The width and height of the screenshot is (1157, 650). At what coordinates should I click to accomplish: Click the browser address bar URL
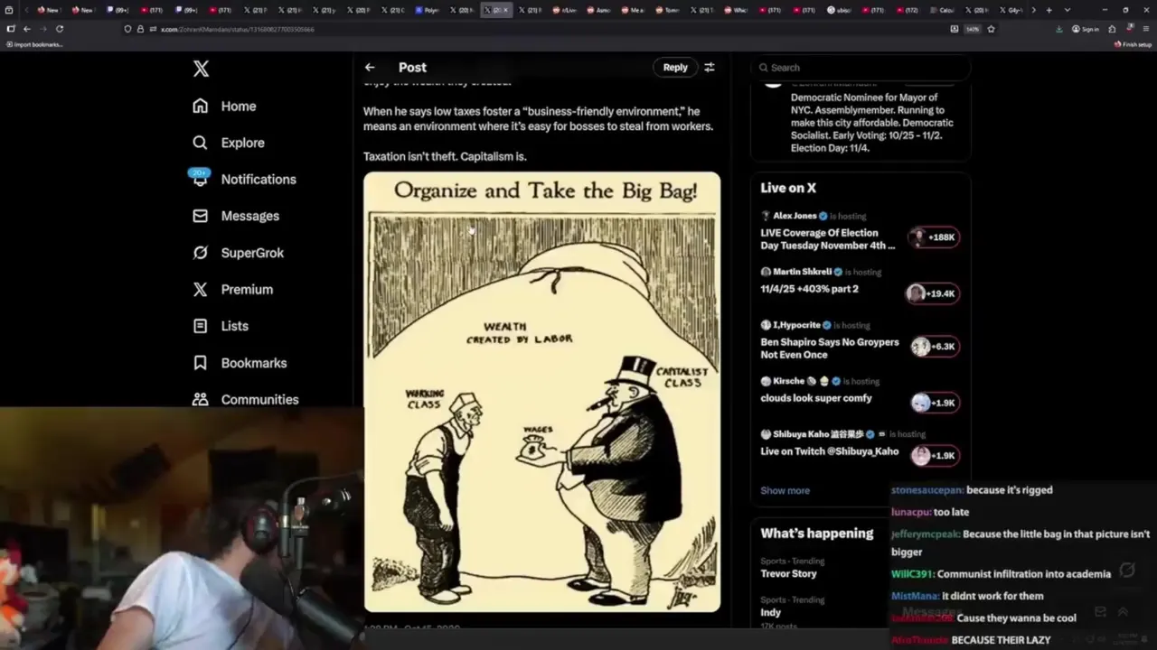click(x=237, y=29)
